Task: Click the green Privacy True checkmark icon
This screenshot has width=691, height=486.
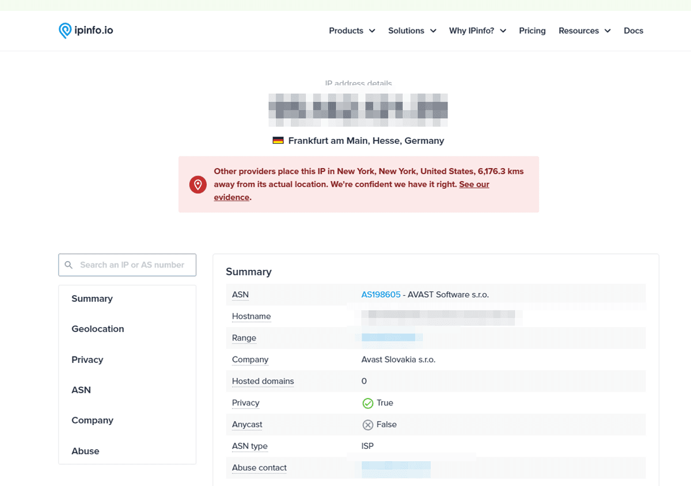Action: point(367,403)
